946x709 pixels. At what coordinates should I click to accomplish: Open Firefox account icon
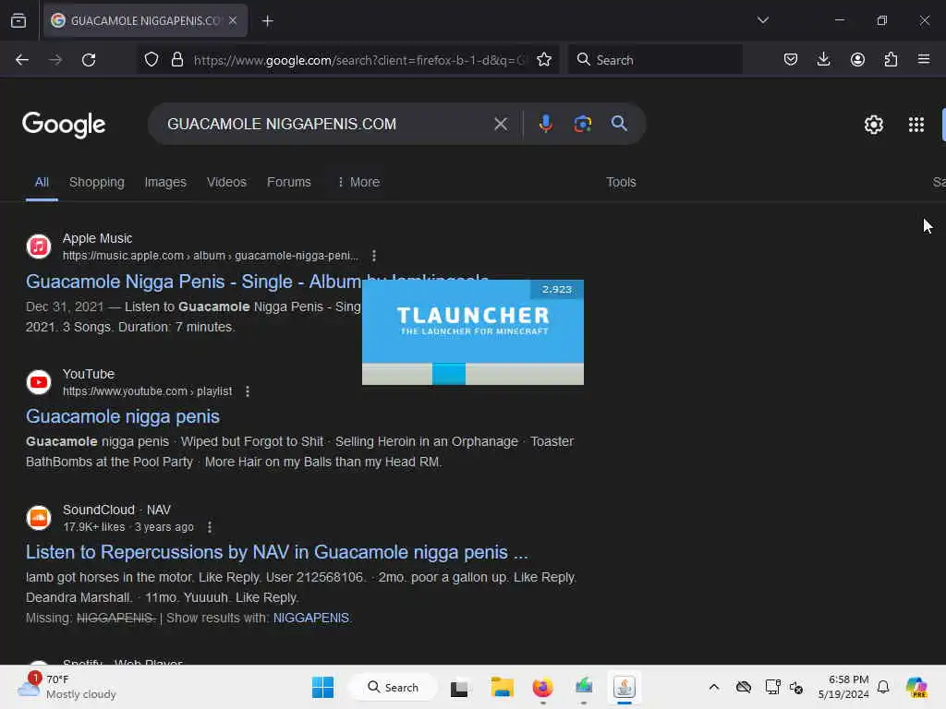coord(857,60)
